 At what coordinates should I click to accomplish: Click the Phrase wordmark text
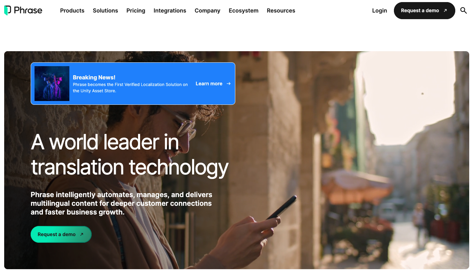(x=28, y=10)
